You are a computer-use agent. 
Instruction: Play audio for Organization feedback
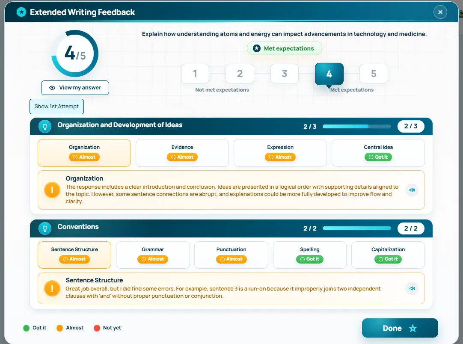(x=412, y=190)
